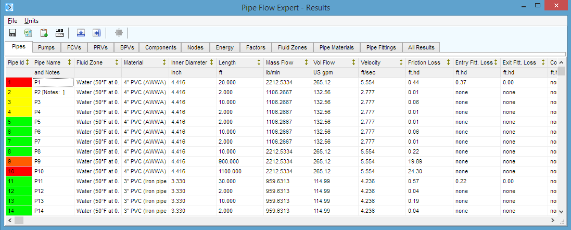Viewport: 571px width, 230px height.
Task: Open the File menu
Action: 12,21
